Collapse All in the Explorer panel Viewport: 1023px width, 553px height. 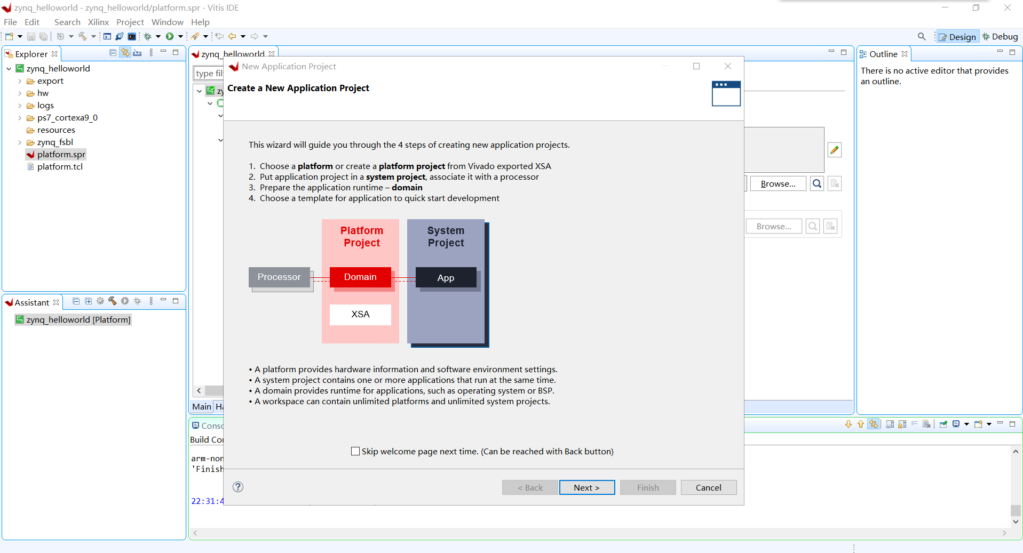coord(113,52)
